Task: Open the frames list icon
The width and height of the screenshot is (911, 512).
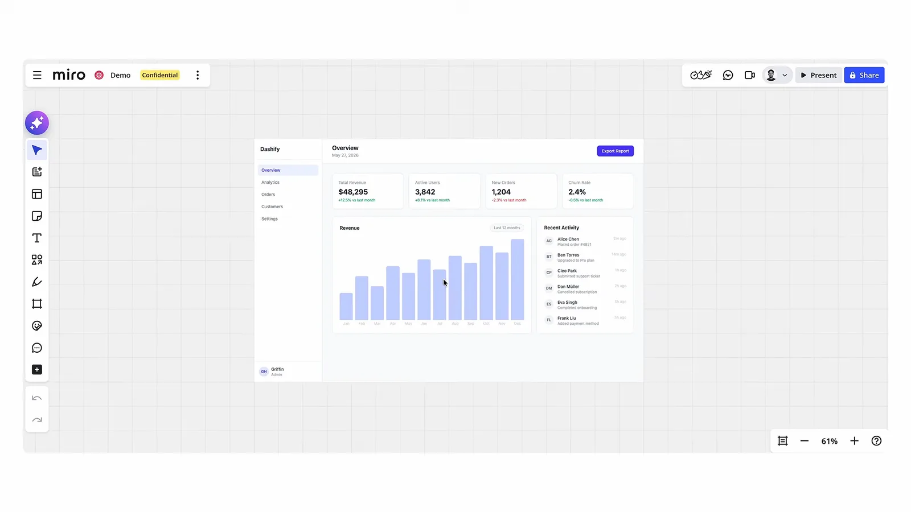Action: pyautogui.click(x=783, y=441)
